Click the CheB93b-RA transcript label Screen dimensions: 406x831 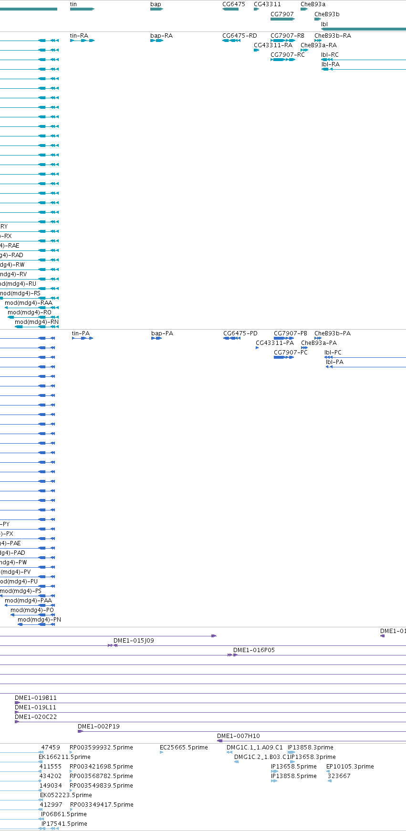point(333,36)
